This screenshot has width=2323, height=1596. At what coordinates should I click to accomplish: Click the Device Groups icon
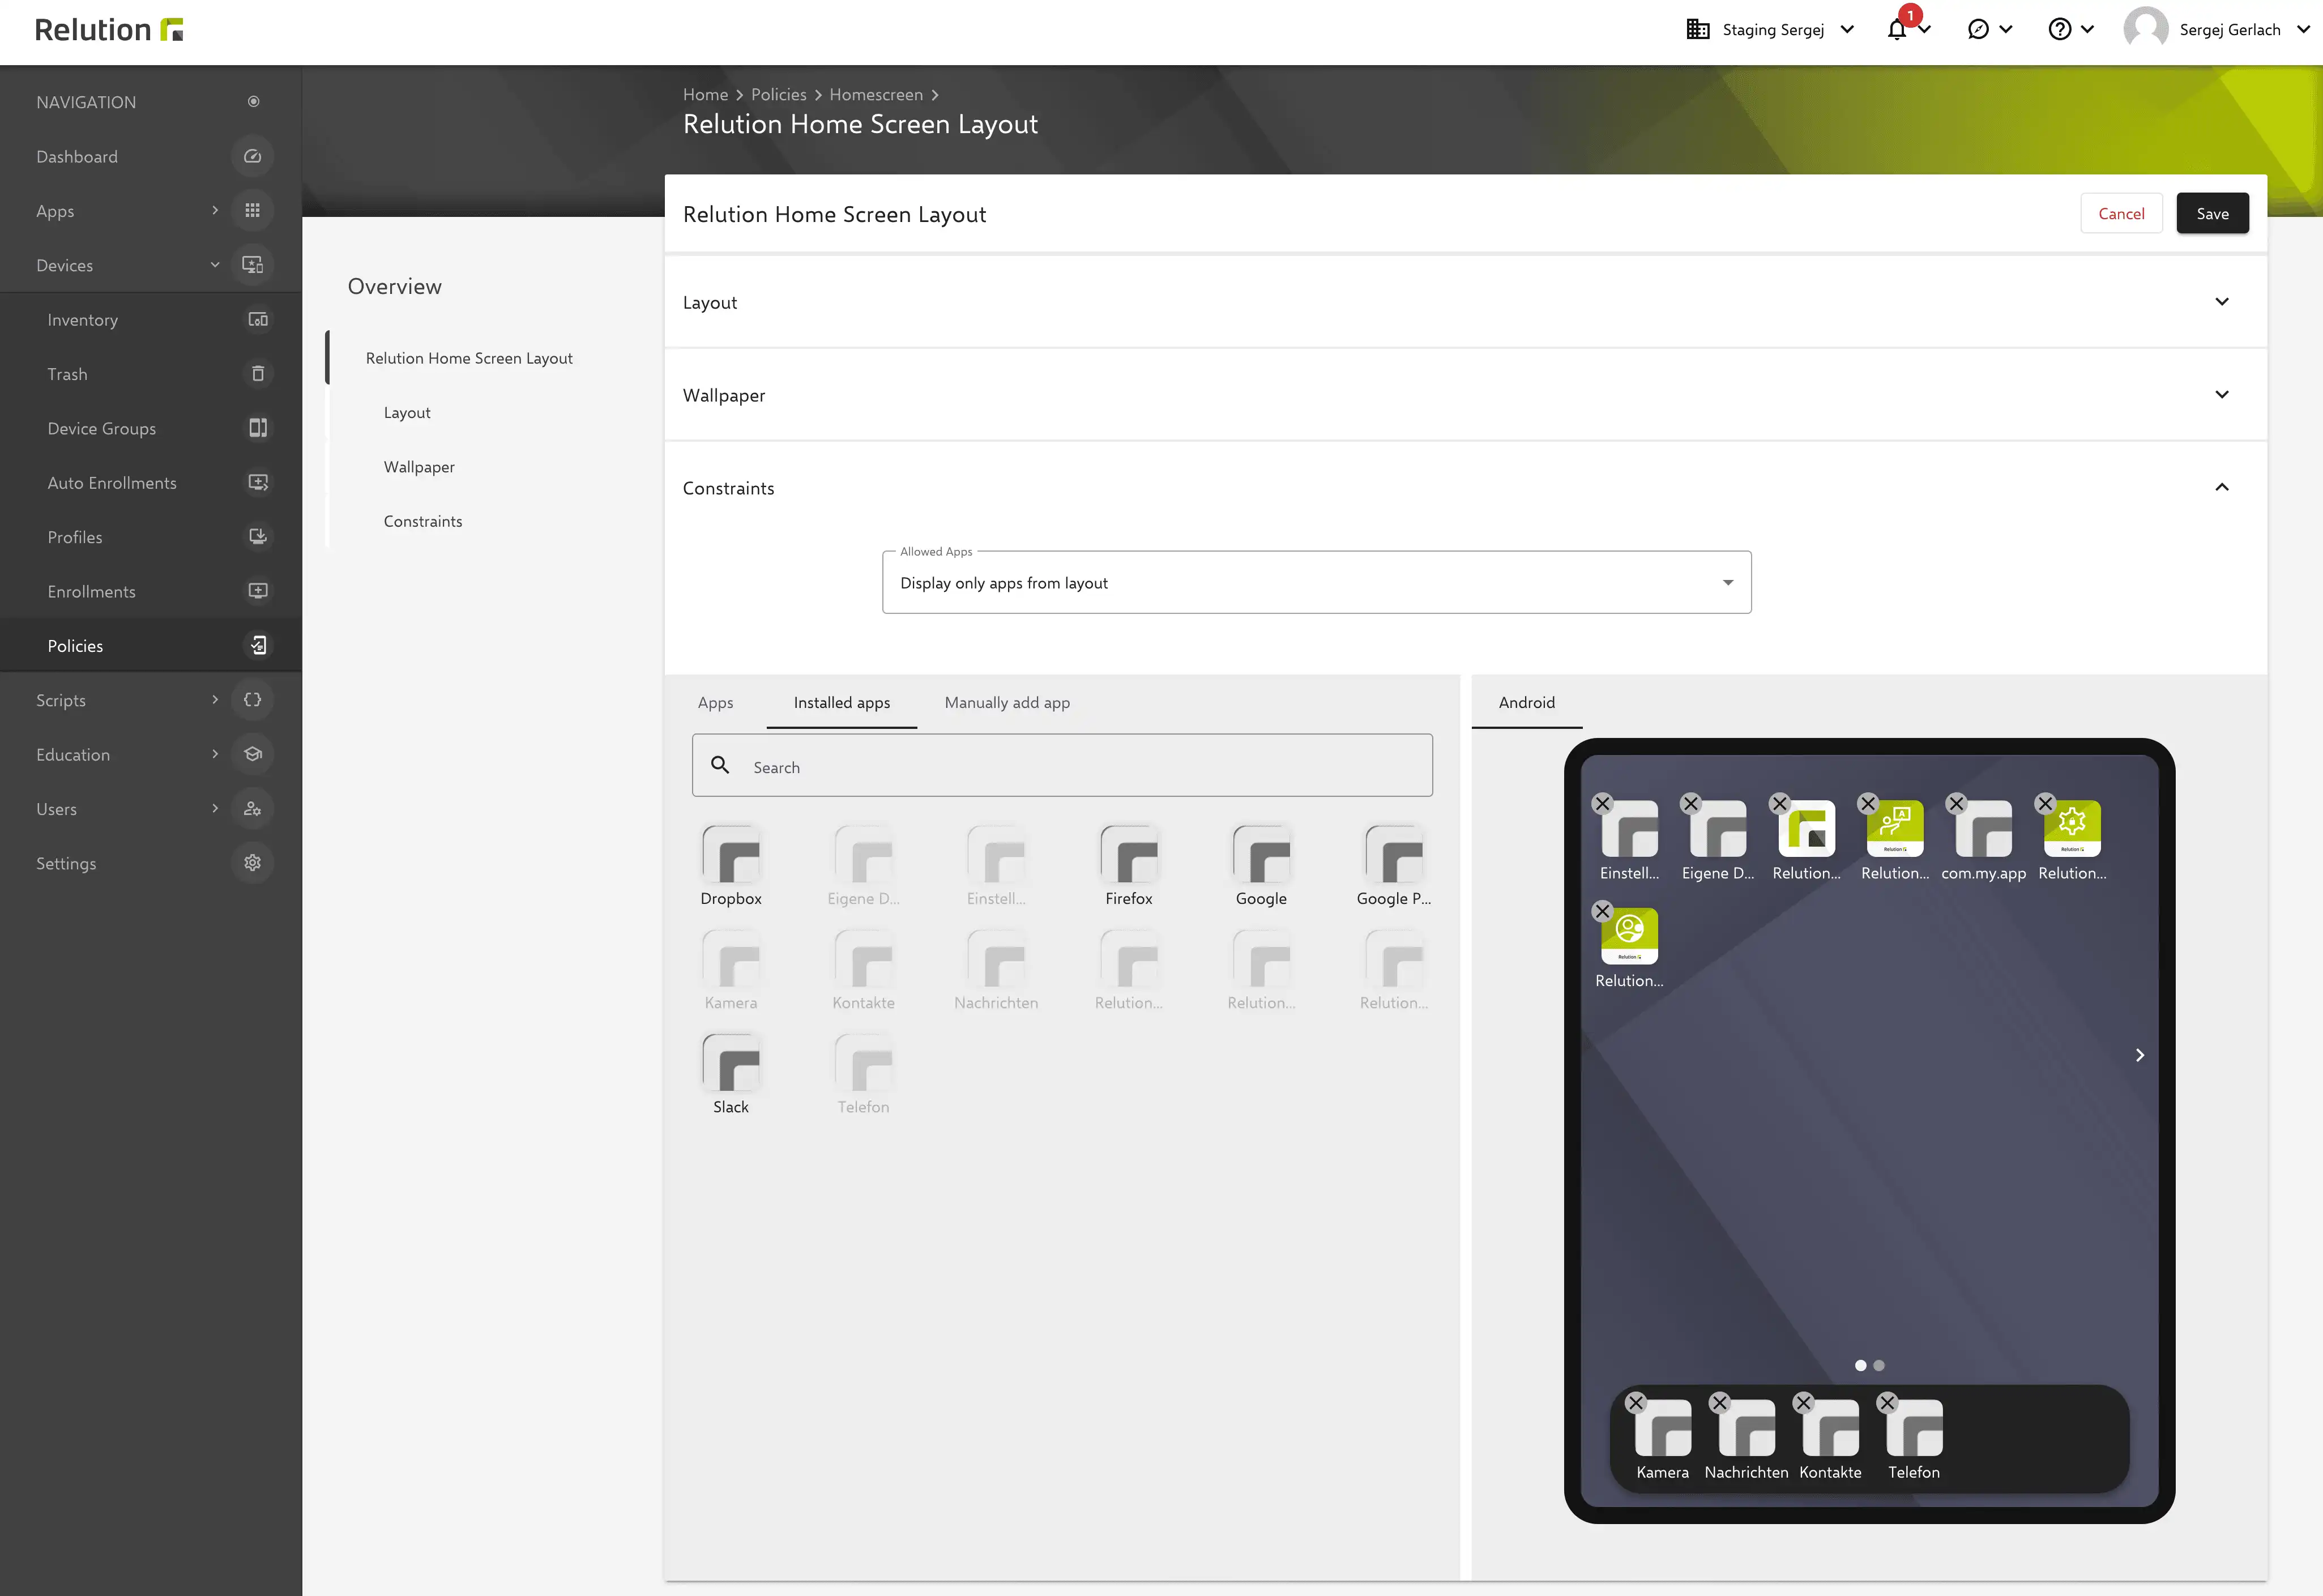pos(257,428)
